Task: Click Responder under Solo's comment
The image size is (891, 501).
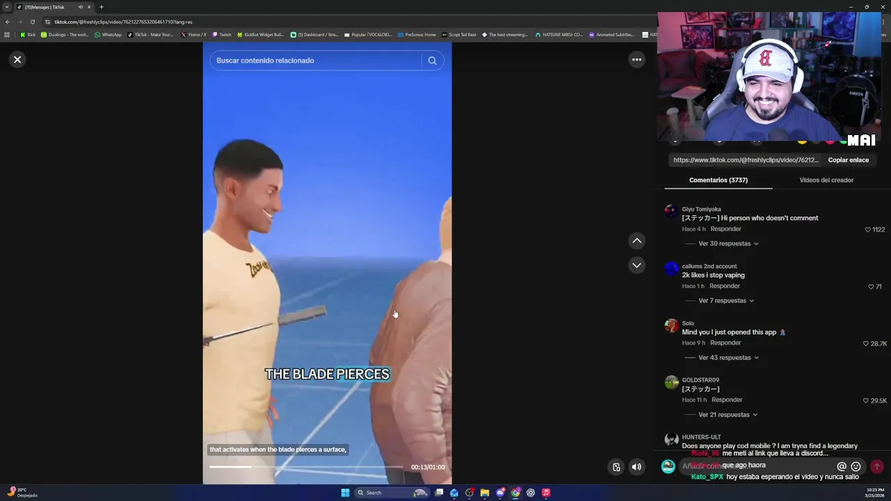Action: [725, 343]
